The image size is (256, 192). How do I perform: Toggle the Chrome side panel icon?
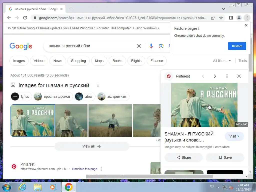pos(231,18)
